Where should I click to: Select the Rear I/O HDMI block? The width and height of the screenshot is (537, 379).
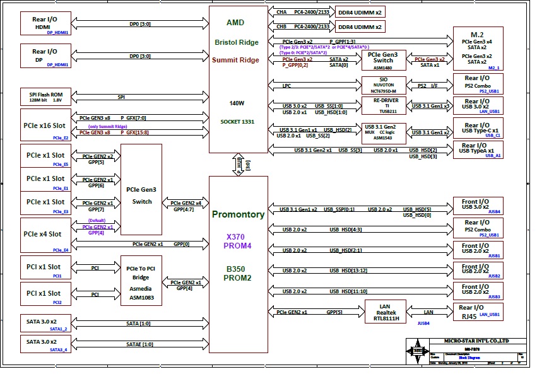coord(44,24)
